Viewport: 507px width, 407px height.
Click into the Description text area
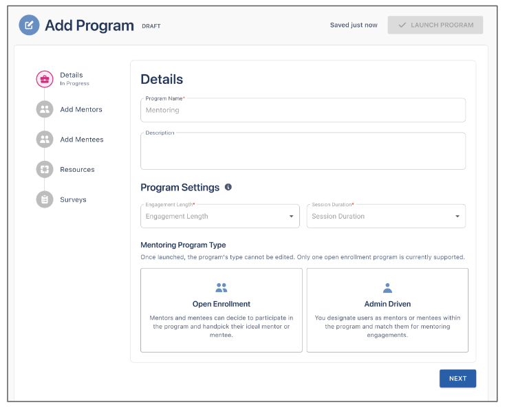pyautogui.click(x=303, y=152)
